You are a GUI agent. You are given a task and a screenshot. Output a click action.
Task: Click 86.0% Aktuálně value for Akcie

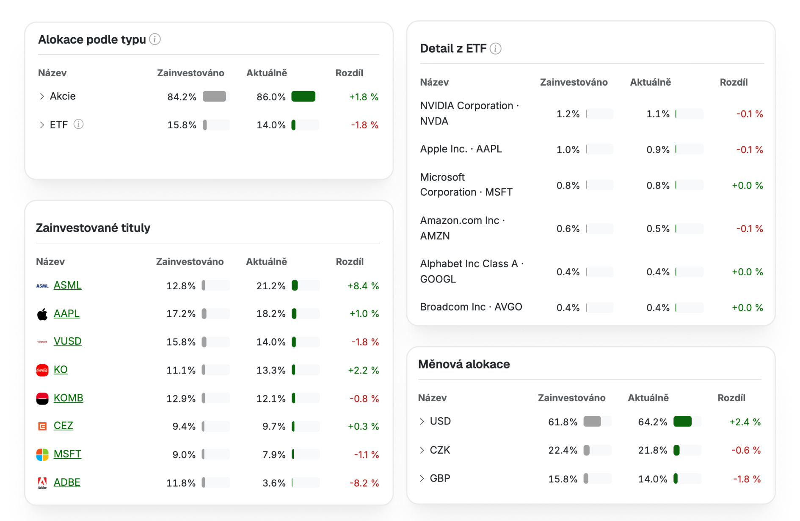(271, 97)
